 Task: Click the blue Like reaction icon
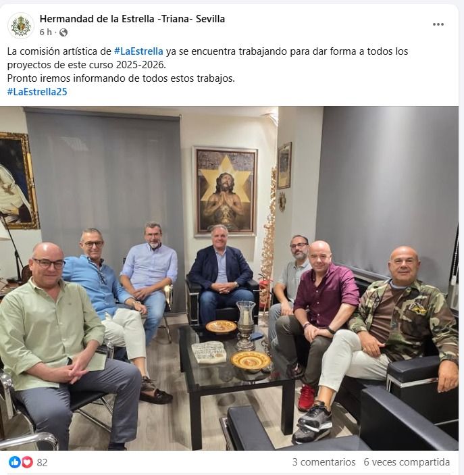point(15,462)
